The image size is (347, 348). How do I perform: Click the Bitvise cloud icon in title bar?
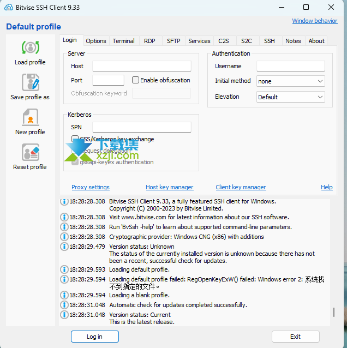(9, 7)
